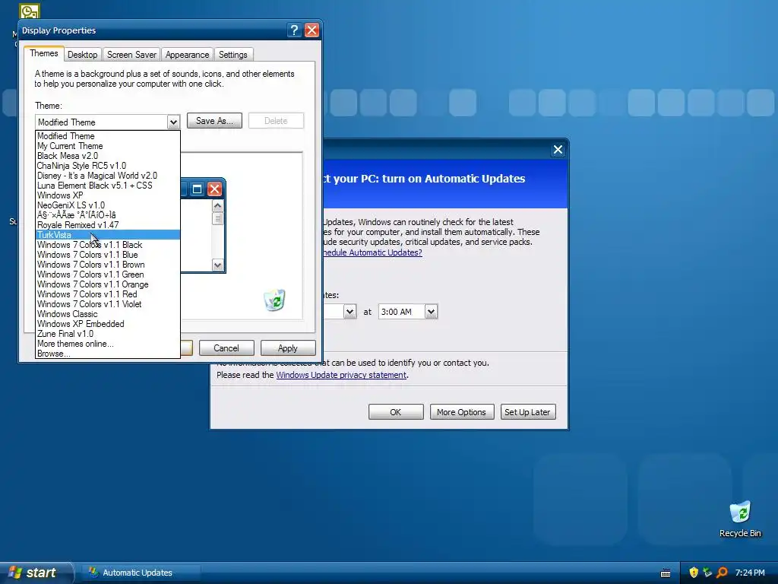778x584 pixels.
Task: Click the taskbar clock showing 7:24 PM
Action: (x=750, y=573)
